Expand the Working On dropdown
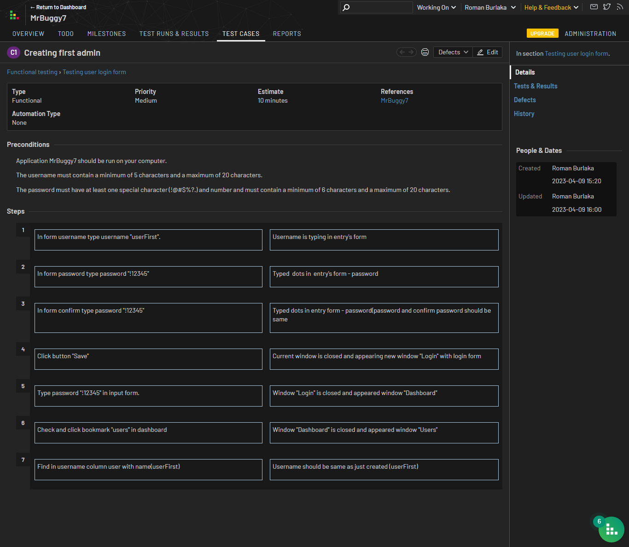This screenshot has width=629, height=547. (436, 7)
